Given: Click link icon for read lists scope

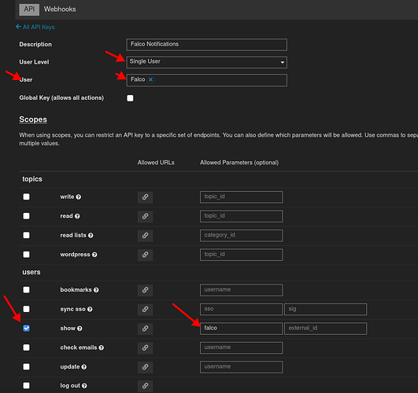Looking at the screenshot, I should click(x=145, y=236).
